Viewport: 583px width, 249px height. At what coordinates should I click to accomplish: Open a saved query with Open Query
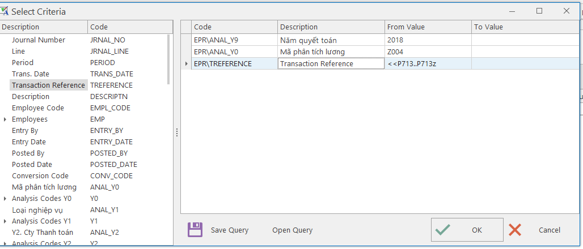(292, 230)
